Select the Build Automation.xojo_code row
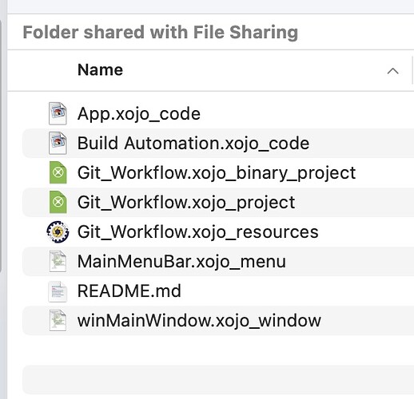414x399 pixels. pyautogui.click(x=218, y=143)
